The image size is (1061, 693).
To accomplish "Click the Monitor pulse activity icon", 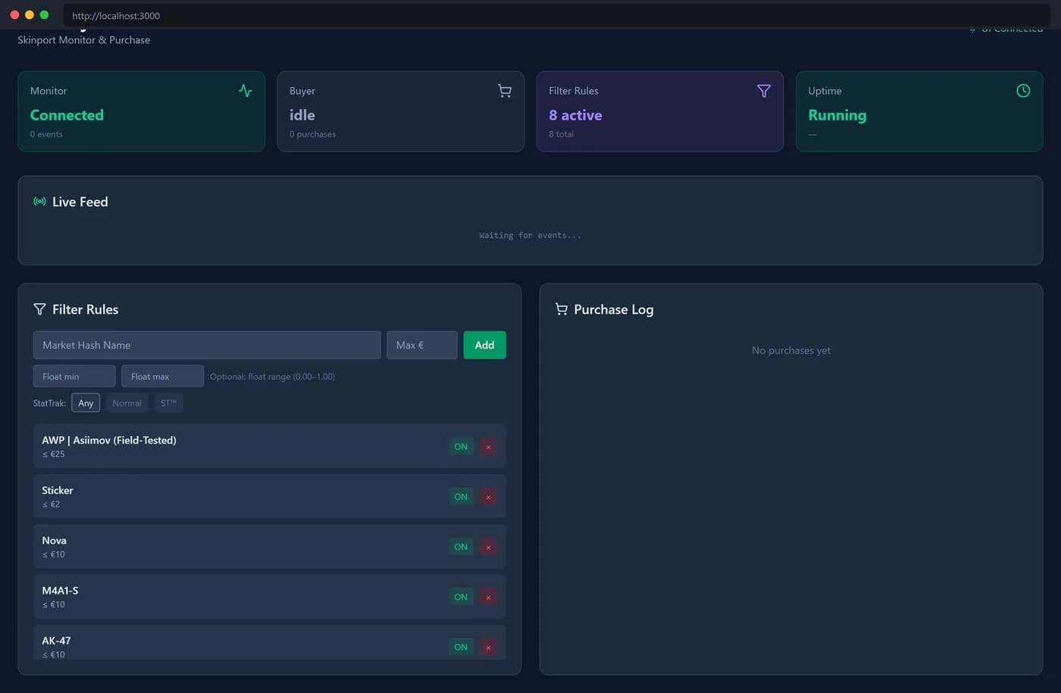I will (245, 90).
